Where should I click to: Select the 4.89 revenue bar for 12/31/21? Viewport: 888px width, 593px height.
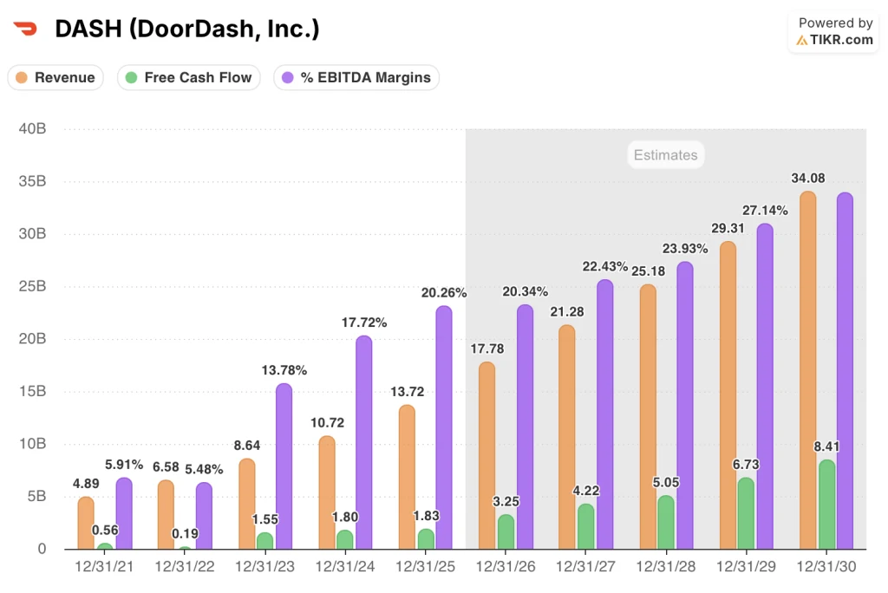click(x=86, y=524)
